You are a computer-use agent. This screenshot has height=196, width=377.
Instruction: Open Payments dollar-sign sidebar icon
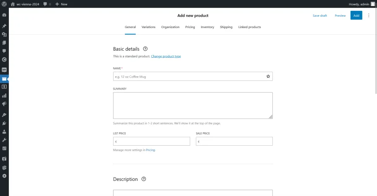4,87
